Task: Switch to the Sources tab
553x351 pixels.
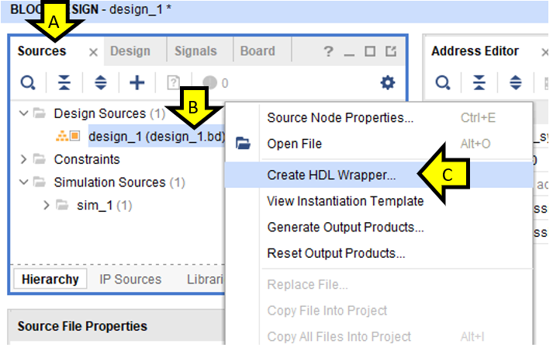Action: [42, 51]
